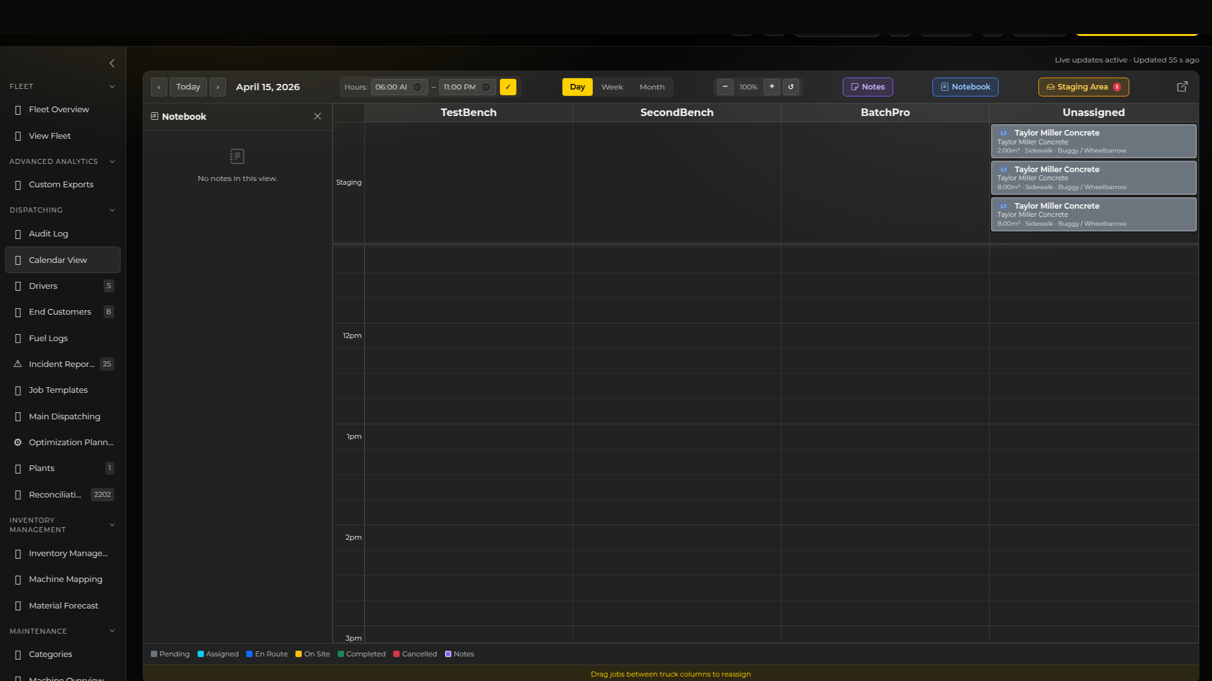Open calendar in external window icon
This screenshot has height=681, width=1212.
tap(1182, 87)
